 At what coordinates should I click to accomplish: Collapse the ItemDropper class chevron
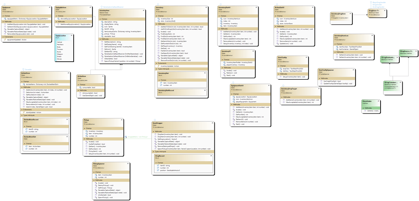pos(212,123)
